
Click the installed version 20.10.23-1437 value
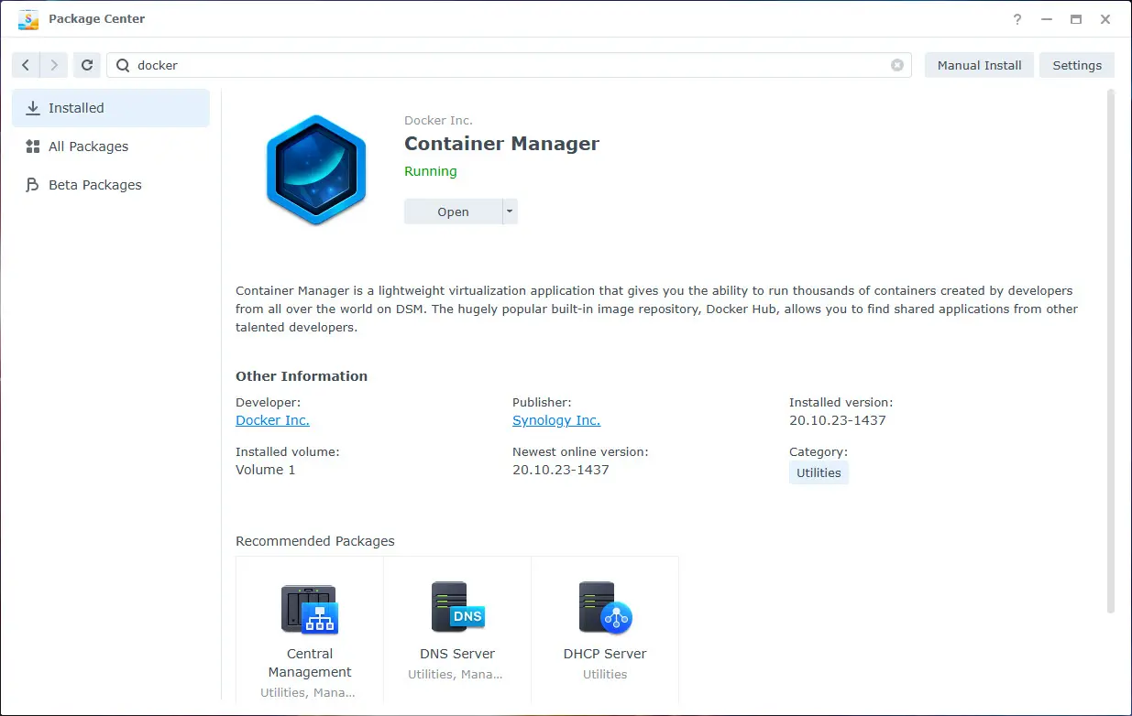click(838, 420)
